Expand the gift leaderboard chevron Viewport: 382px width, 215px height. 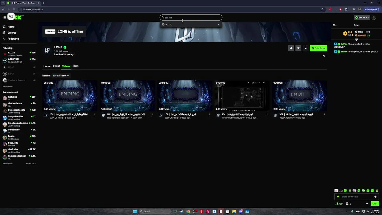(x=356, y=40)
